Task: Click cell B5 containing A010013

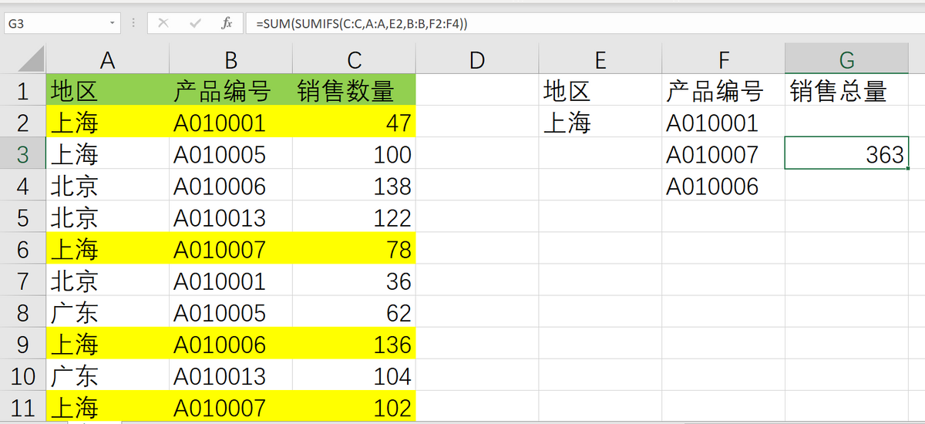Action: pos(230,217)
